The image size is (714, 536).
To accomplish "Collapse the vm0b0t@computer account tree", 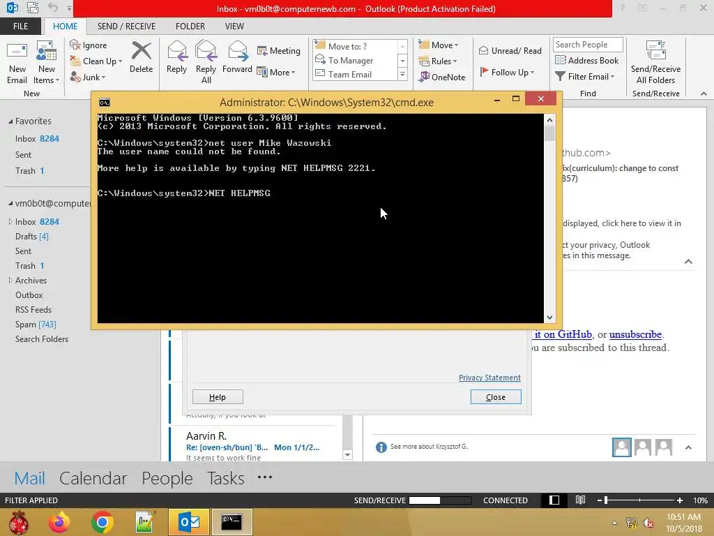I will tap(10, 203).
